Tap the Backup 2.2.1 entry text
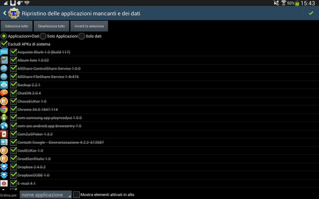The image size is (319, 199). [x=29, y=85]
